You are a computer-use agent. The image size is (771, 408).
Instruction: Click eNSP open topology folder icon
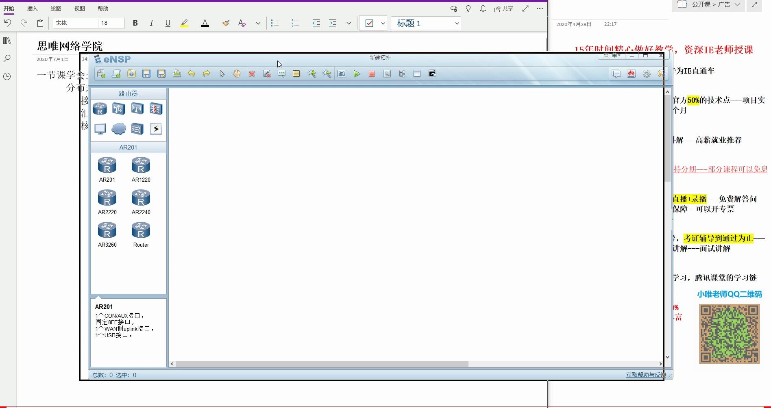pos(131,74)
